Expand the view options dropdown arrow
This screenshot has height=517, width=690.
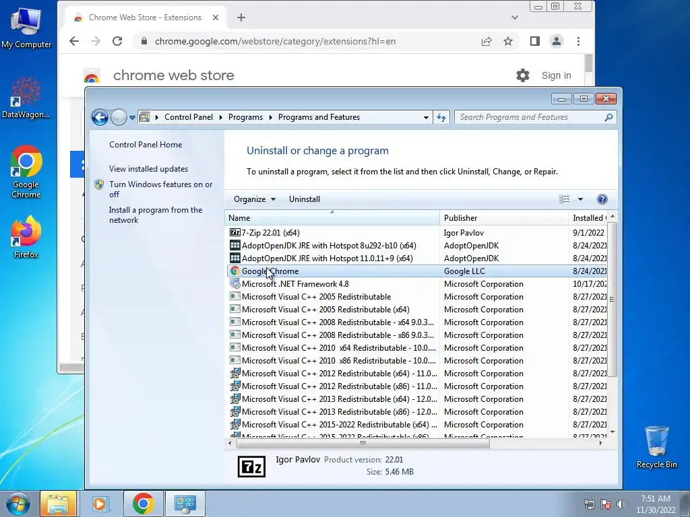point(580,199)
